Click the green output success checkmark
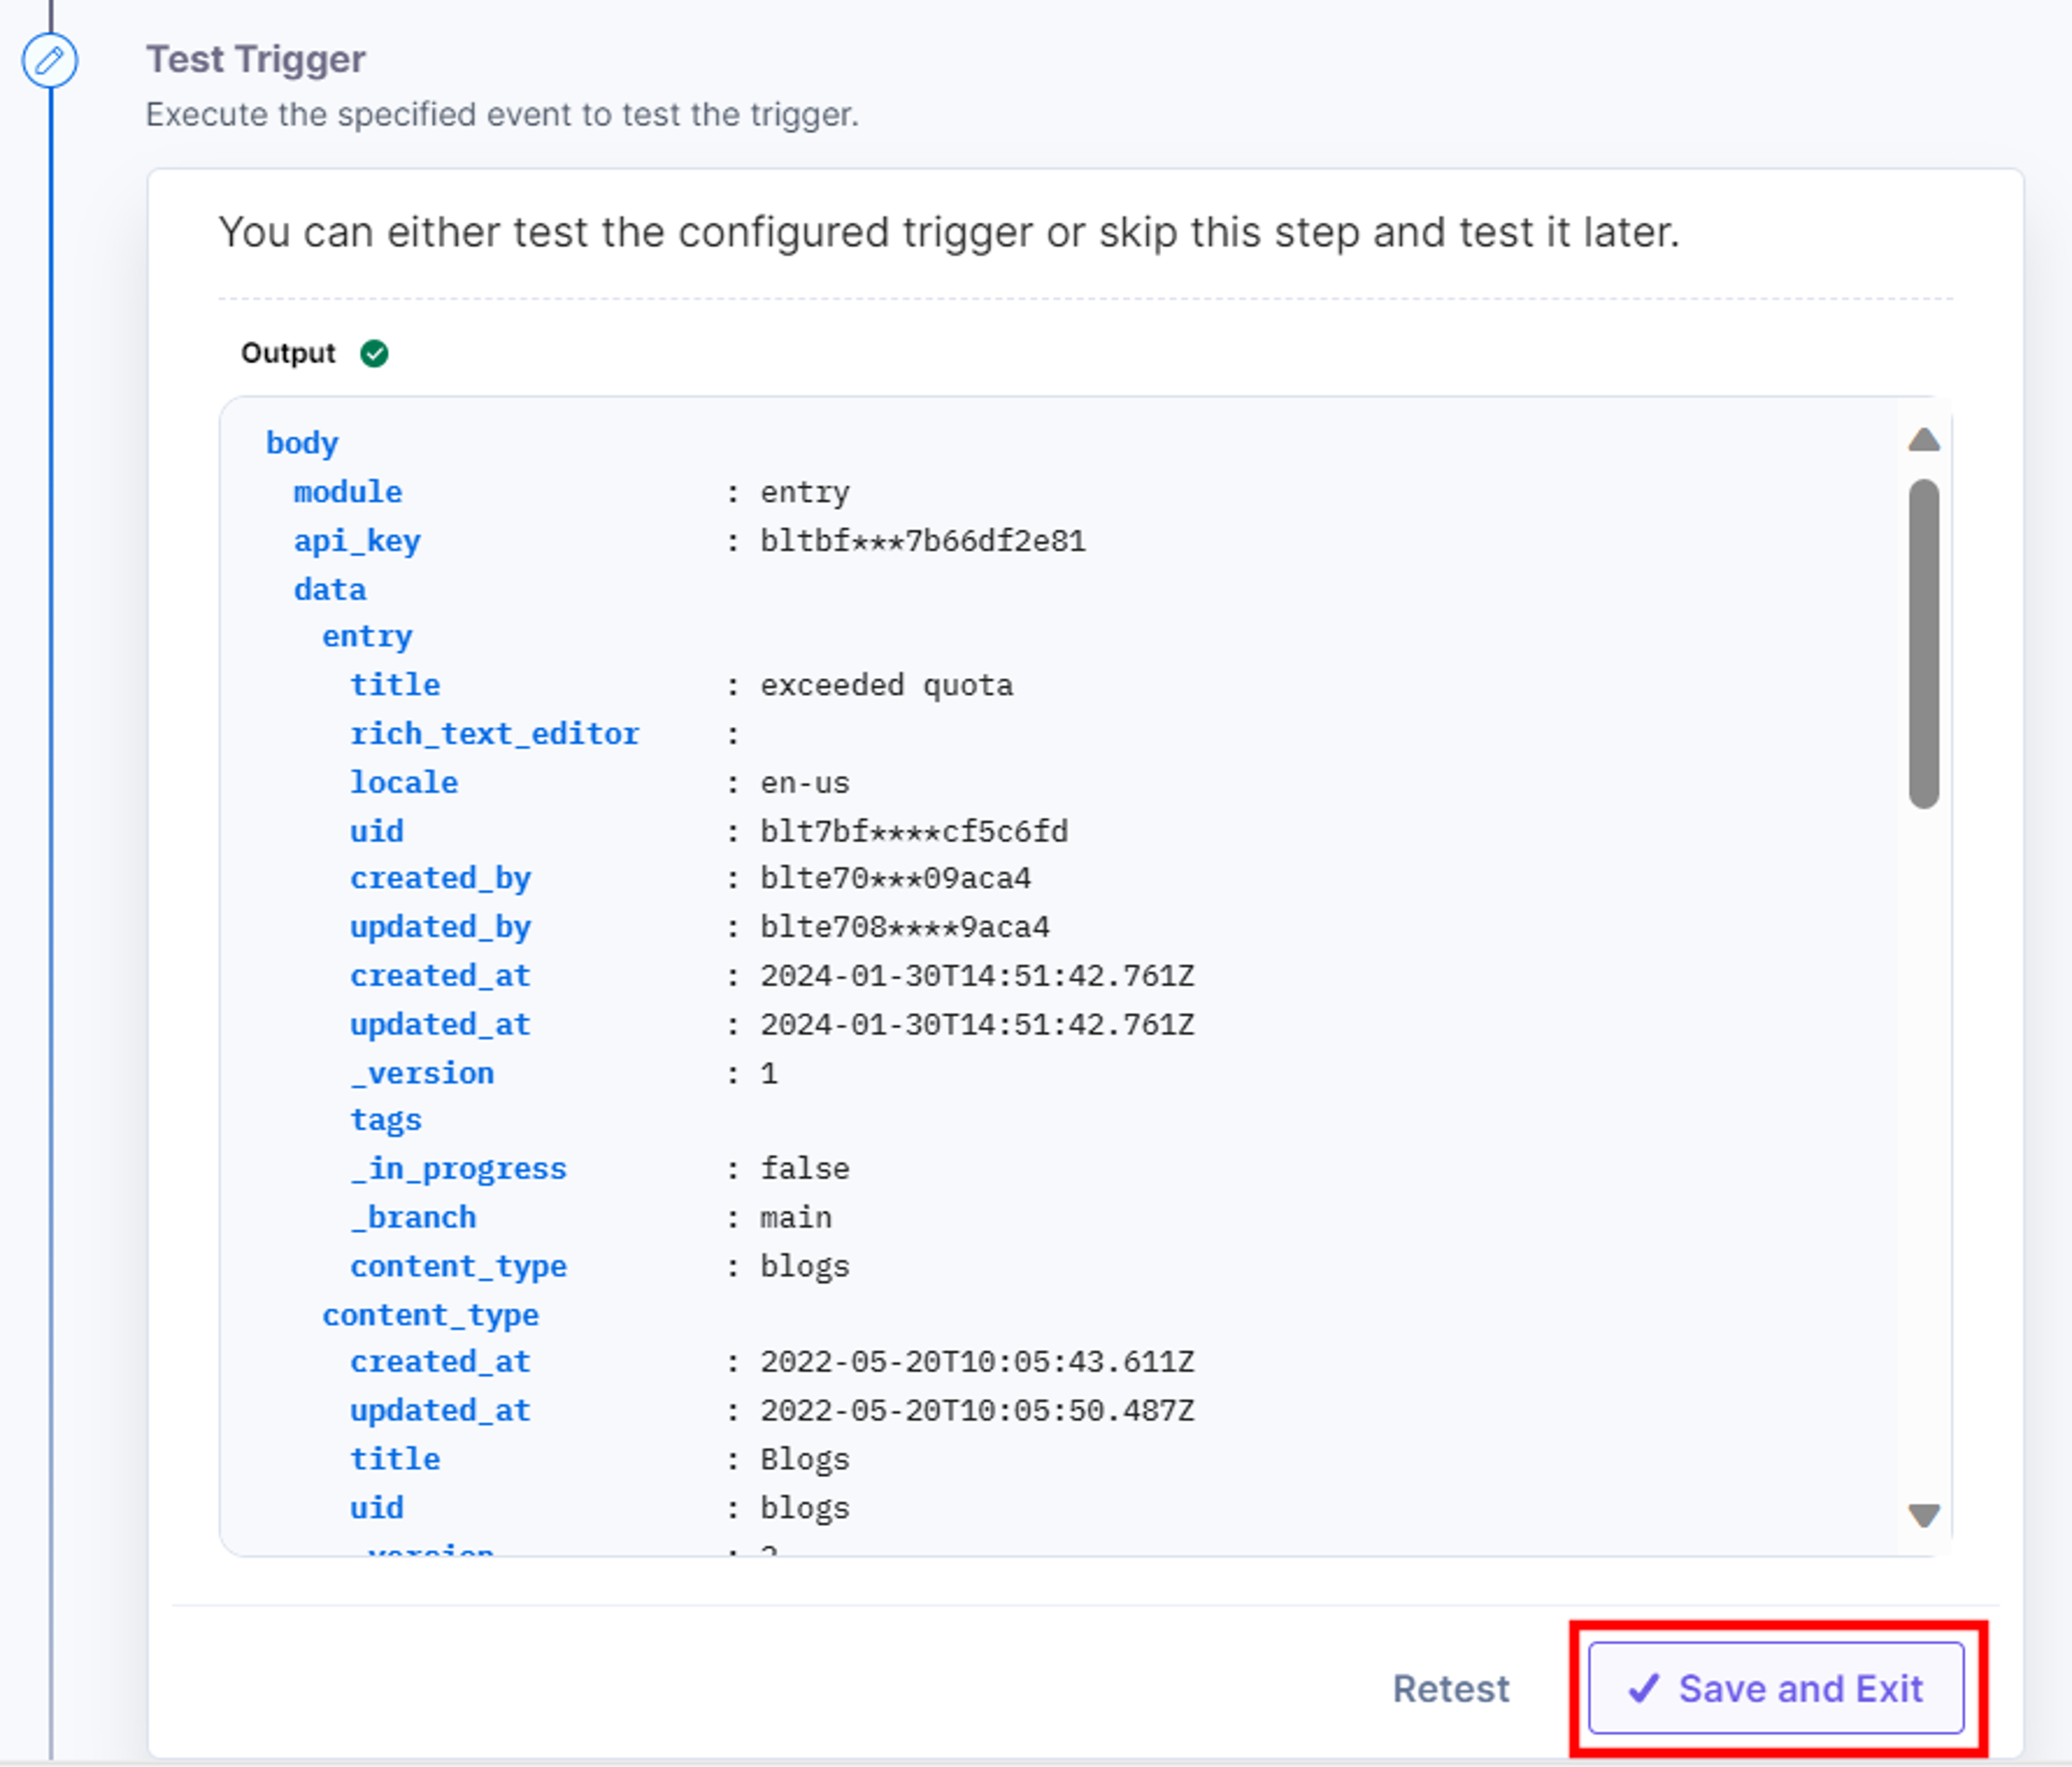 [x=375, y=354]
